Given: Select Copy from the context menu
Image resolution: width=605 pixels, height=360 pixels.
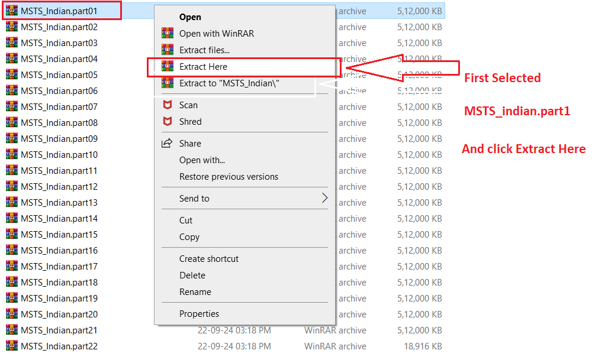Looking at the screenshot, I should (189, 237).
